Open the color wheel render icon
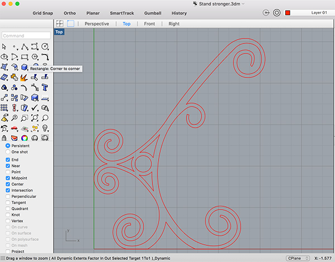335x262 pixels. tap(25, 138)
